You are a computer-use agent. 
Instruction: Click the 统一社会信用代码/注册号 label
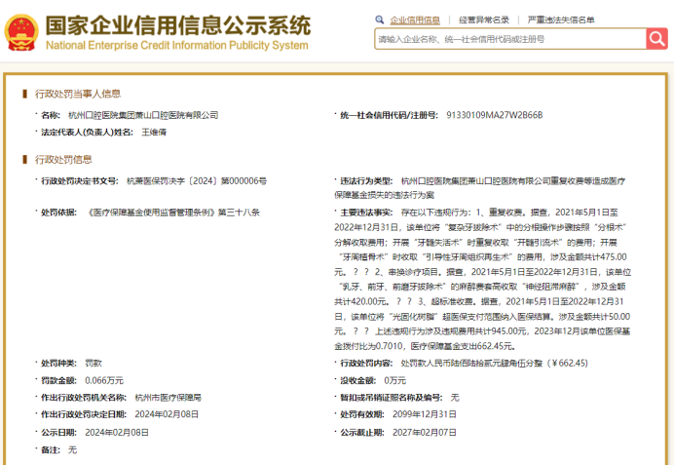(389, 115)
